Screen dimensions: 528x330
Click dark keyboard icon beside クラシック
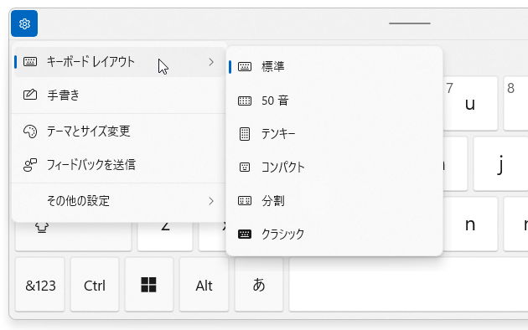click(245, 234)
